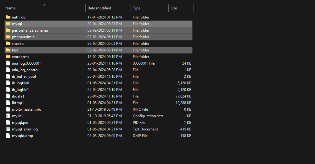Click the Text Document type cell

(x=145, y=129)
